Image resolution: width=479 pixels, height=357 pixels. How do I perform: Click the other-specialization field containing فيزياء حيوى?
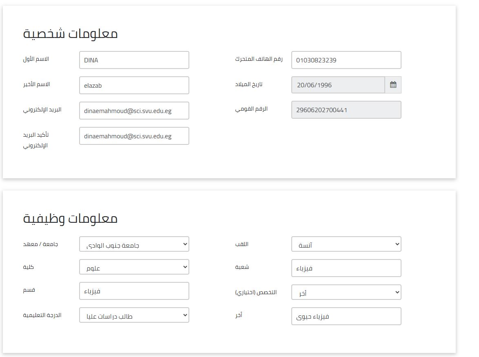pyautogui.click(x=346, y=316)
